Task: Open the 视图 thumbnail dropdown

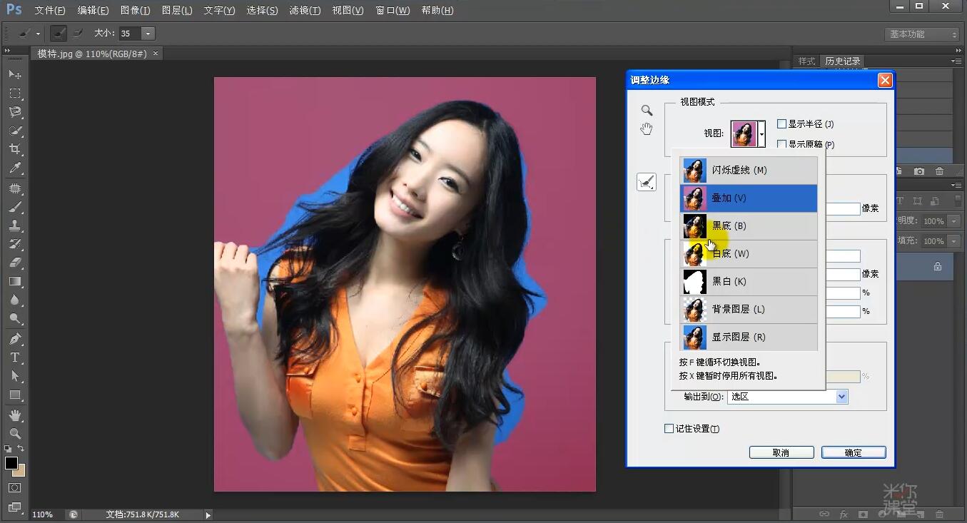Action: click(x=762, y=134)
